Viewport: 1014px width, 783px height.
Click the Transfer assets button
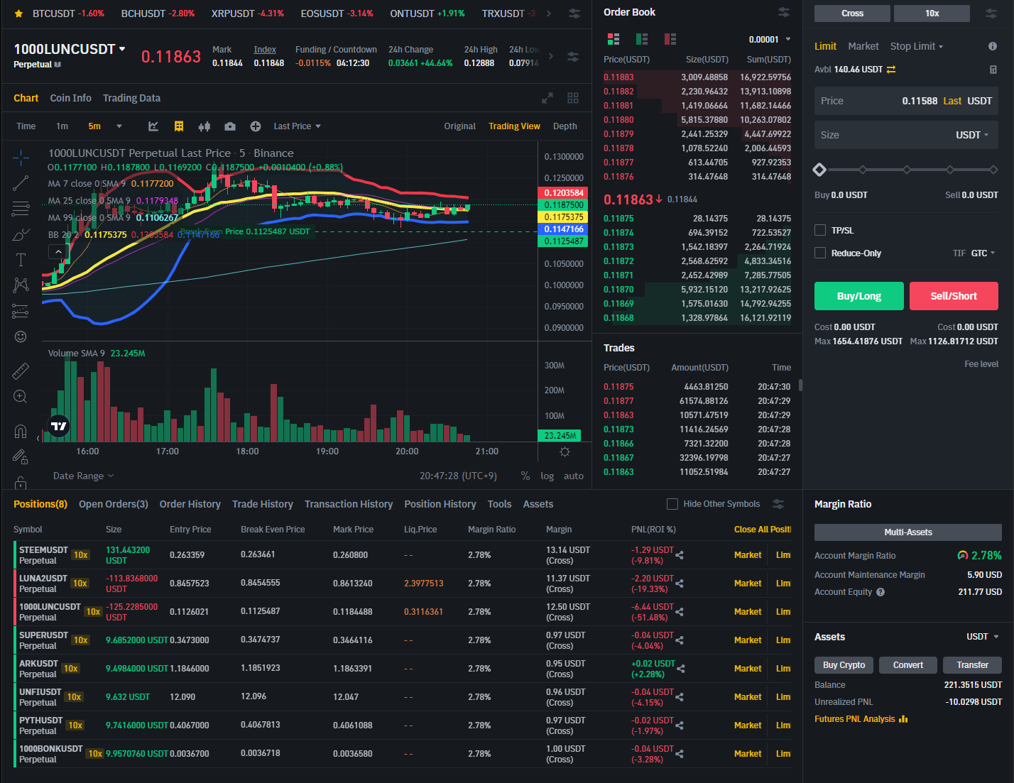coord(972,665)
